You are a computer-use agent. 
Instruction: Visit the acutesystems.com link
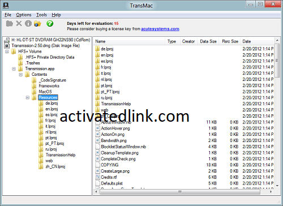click(160, 29)
